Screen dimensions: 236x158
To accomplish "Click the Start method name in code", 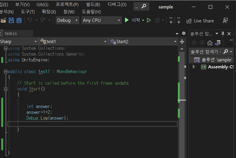I will (x=35, y=89).
